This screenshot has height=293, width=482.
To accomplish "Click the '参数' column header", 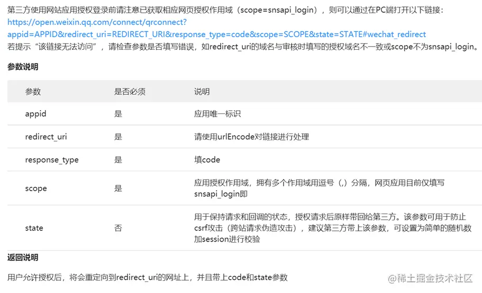I will tap(33, 92).
